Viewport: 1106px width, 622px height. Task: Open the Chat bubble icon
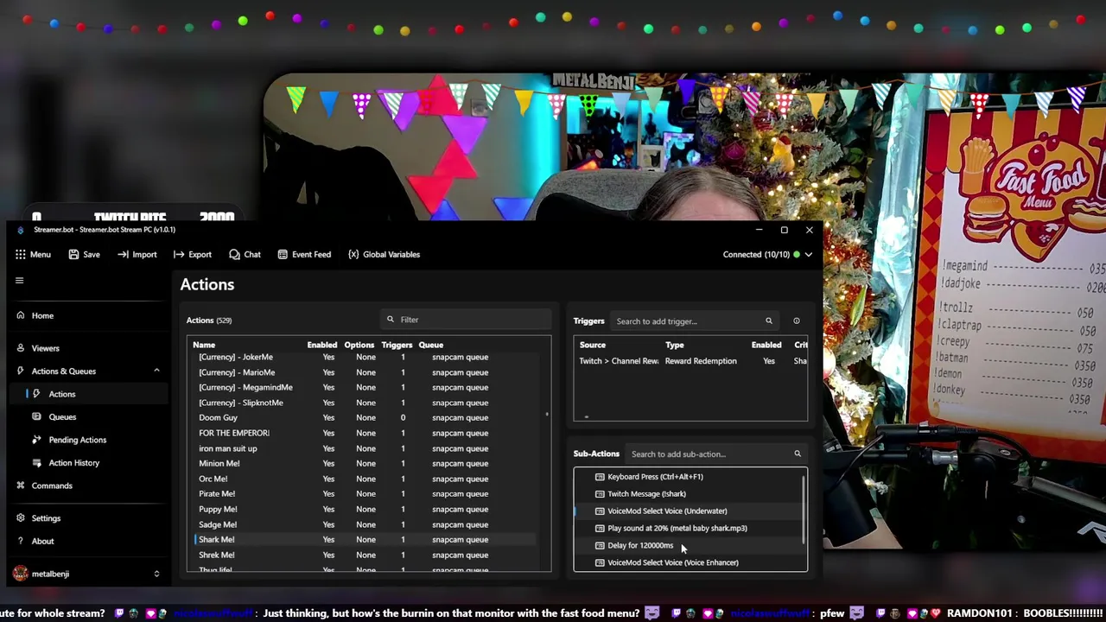click(x=234, y=254)
